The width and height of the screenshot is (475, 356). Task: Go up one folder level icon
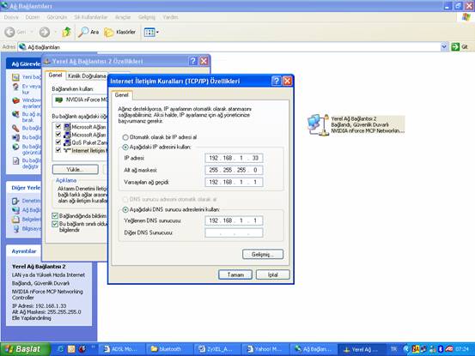coord(66,32)
